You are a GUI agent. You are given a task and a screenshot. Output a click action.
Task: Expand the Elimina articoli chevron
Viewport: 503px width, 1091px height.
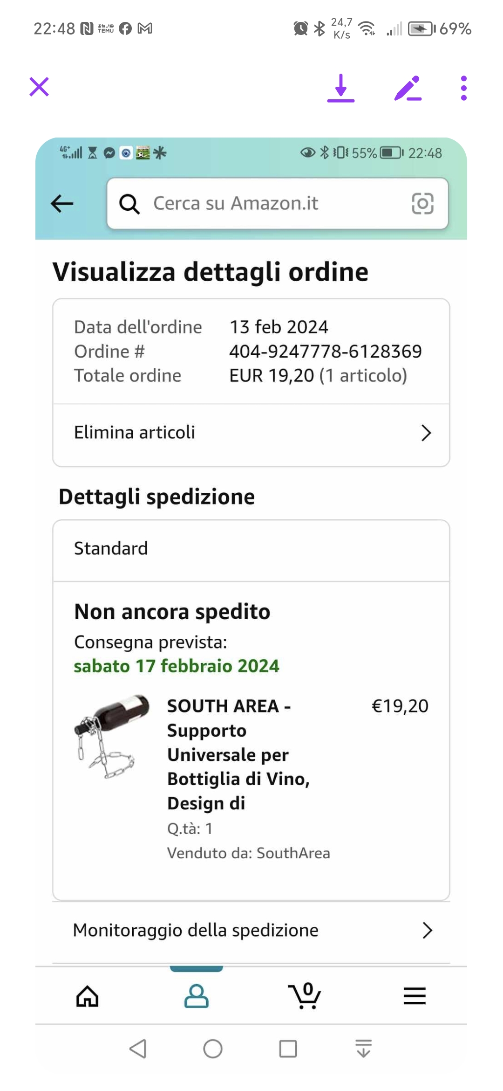[x=426, y=433]
